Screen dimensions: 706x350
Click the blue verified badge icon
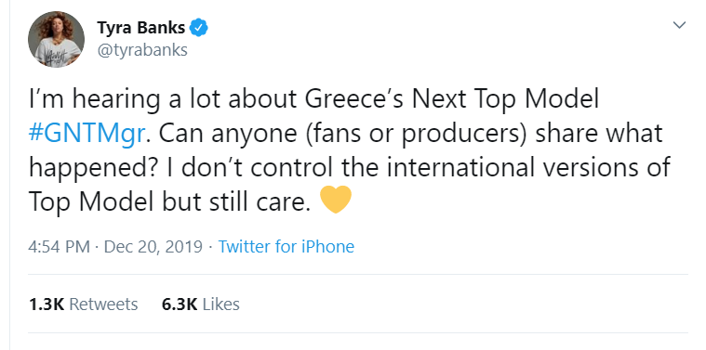(198, 28)
